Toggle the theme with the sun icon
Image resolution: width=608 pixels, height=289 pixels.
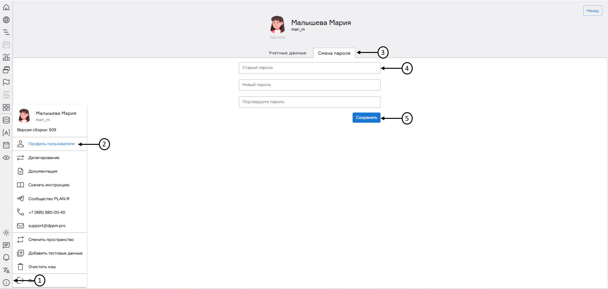pyautogui.click(x=6, y=233)
